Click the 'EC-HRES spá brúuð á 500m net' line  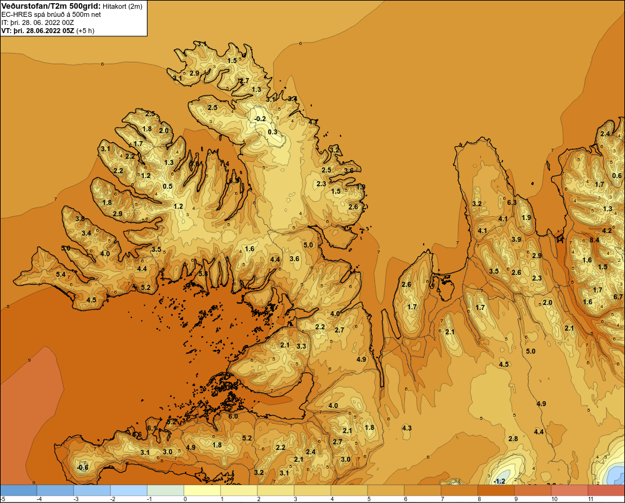[51, 15]
